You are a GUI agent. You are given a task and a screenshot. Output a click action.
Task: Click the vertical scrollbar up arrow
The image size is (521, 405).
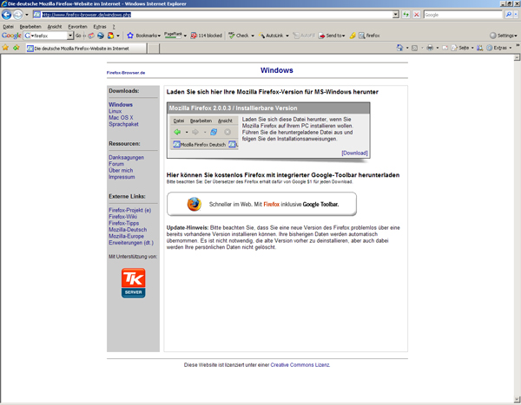coord(517,57)
